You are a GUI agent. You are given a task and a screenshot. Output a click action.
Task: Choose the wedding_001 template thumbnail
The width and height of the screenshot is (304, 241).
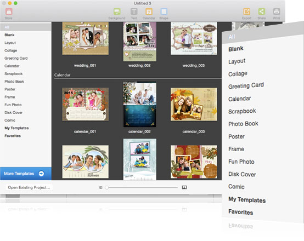(85, 38)
